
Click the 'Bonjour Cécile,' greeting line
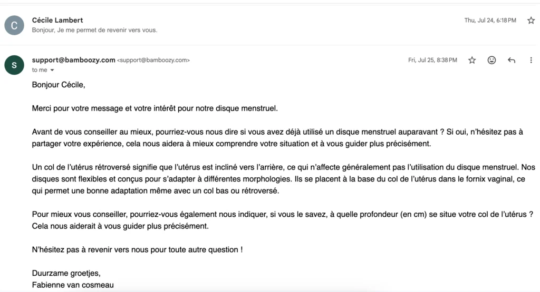click(58, 85)
